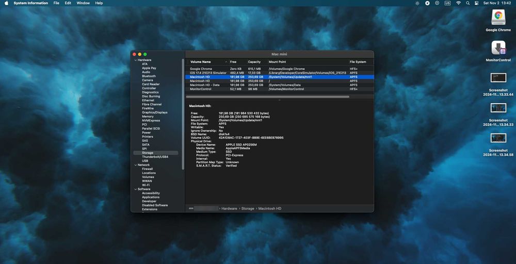This screenshot has width=516, height=264.
Task: Collapse the Hardware section
Action: 135,60
